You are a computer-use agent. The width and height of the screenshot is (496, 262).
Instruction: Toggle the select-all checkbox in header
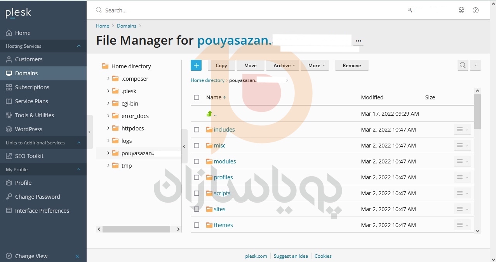(x=197, y=97)
